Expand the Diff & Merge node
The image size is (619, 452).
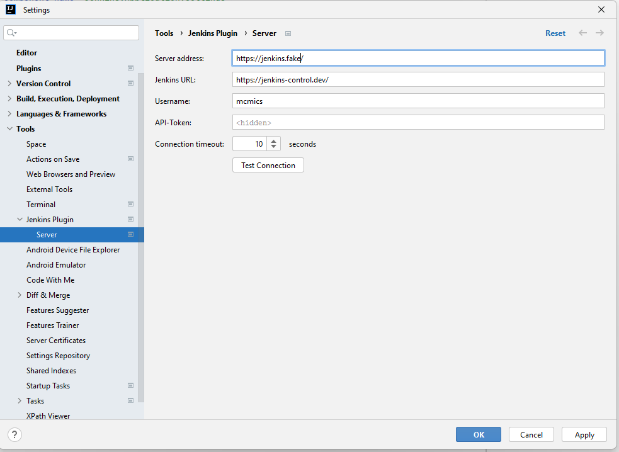coord(20,295)
